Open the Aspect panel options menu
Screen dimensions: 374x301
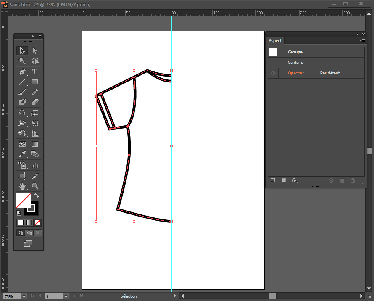pyautogui.click(x=362, y=41)
